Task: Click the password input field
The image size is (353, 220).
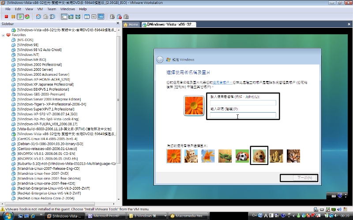Action: click(x=243, y=115)
